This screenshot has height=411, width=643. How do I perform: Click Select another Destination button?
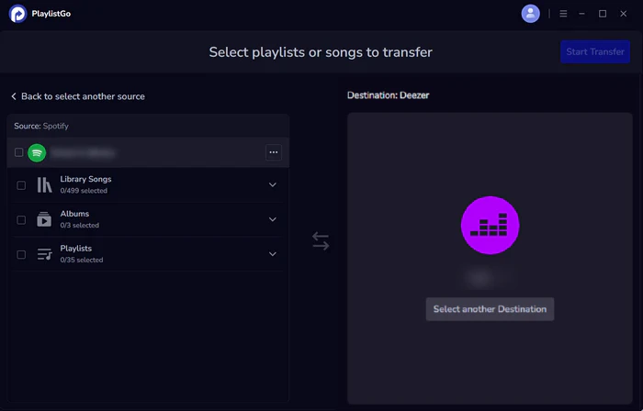(x=490, y=309)
